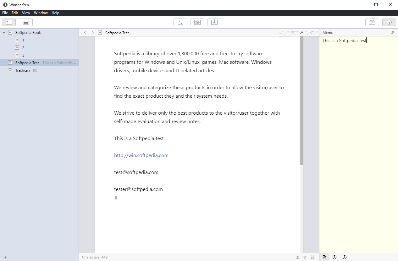398x261 pixels.
Task: Select the Softpedia Test tree item
Action: [x=39, y=63]
